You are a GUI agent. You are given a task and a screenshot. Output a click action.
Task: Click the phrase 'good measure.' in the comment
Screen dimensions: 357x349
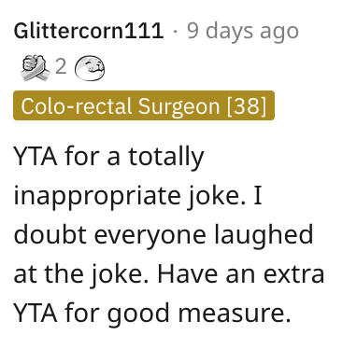tap(199, 314)
